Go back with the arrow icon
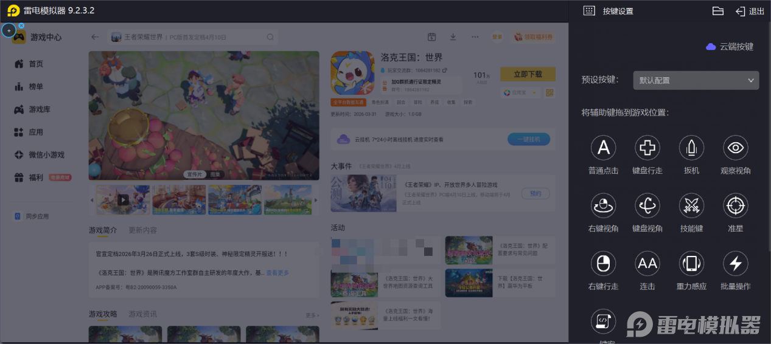The image size is (771, 344). [x=95, y=37]
